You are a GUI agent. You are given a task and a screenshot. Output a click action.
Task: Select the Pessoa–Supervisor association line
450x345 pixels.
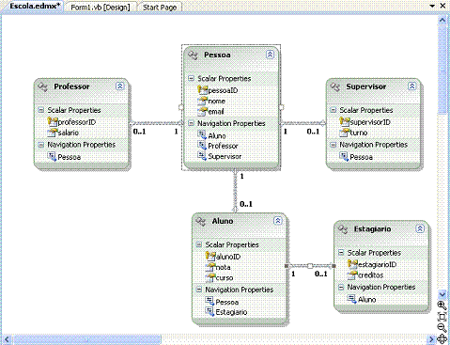[303, 123]
